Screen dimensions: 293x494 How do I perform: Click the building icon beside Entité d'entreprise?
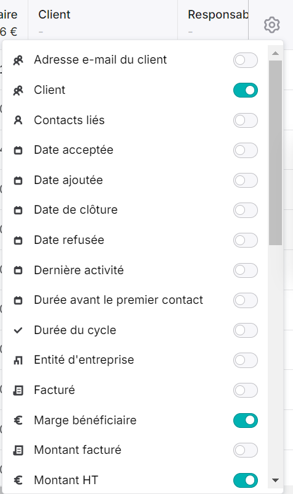(18, 360)
